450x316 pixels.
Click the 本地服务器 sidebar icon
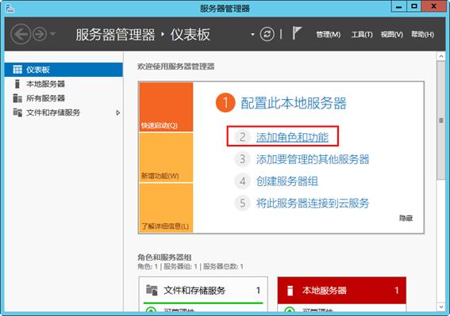17,84
